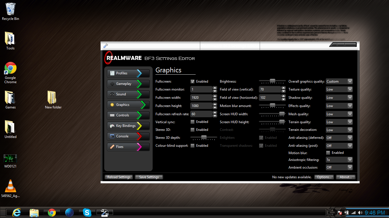
Task: Open the Action Center flag in the tray
Action: [340, 213]
